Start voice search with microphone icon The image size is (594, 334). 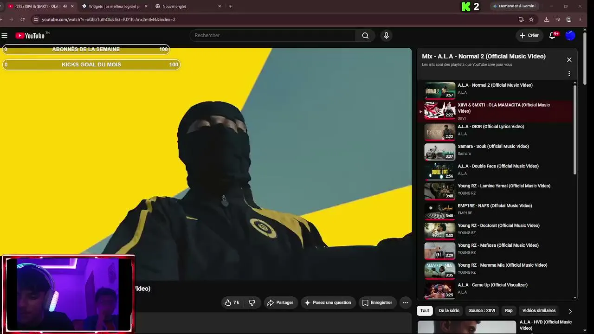coord(386,36)
